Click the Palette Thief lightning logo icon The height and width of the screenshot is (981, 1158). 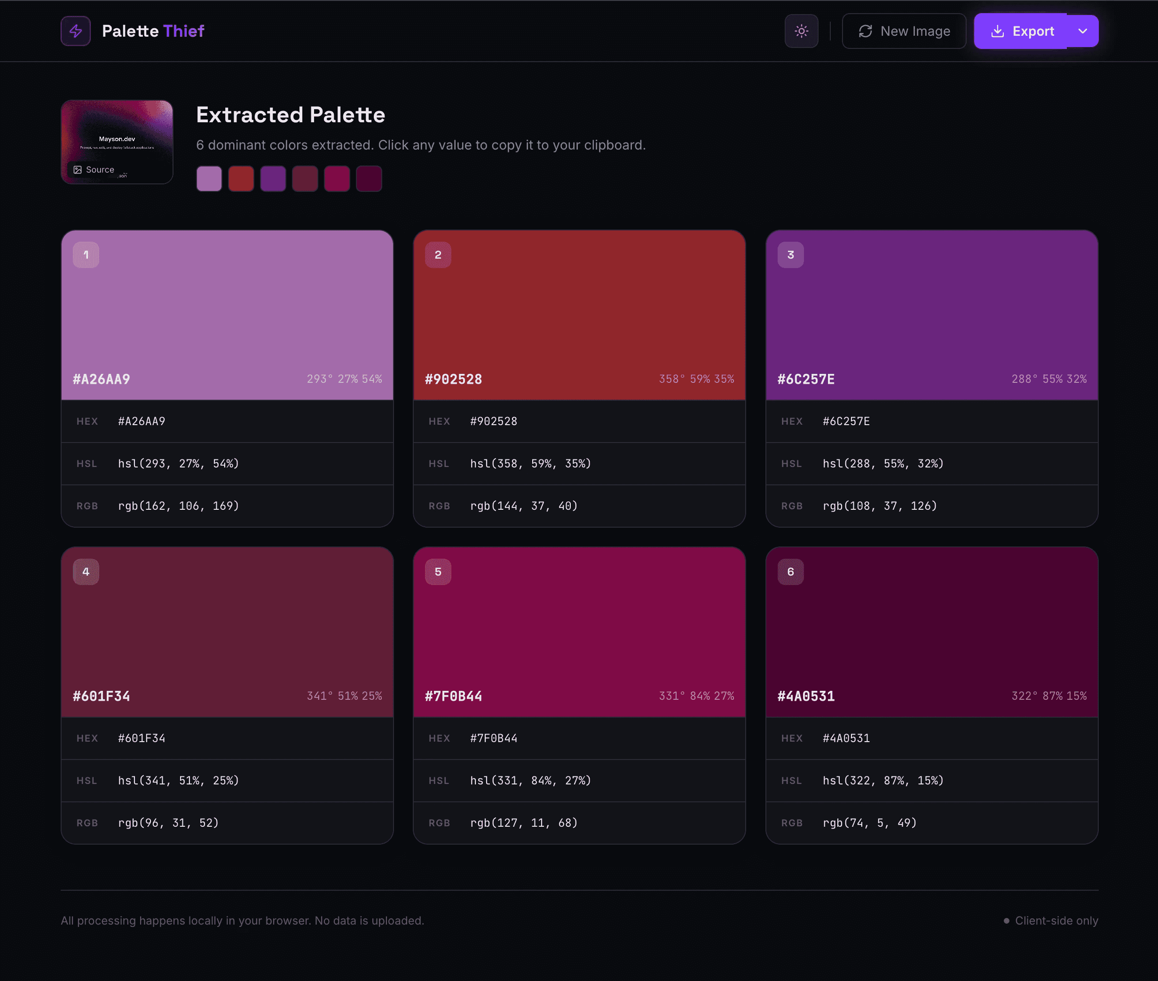[76, 31]
